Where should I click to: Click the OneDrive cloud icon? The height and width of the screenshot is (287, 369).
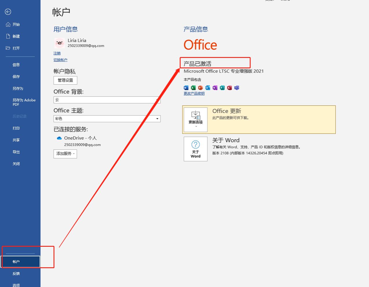(x=59, y=138)
